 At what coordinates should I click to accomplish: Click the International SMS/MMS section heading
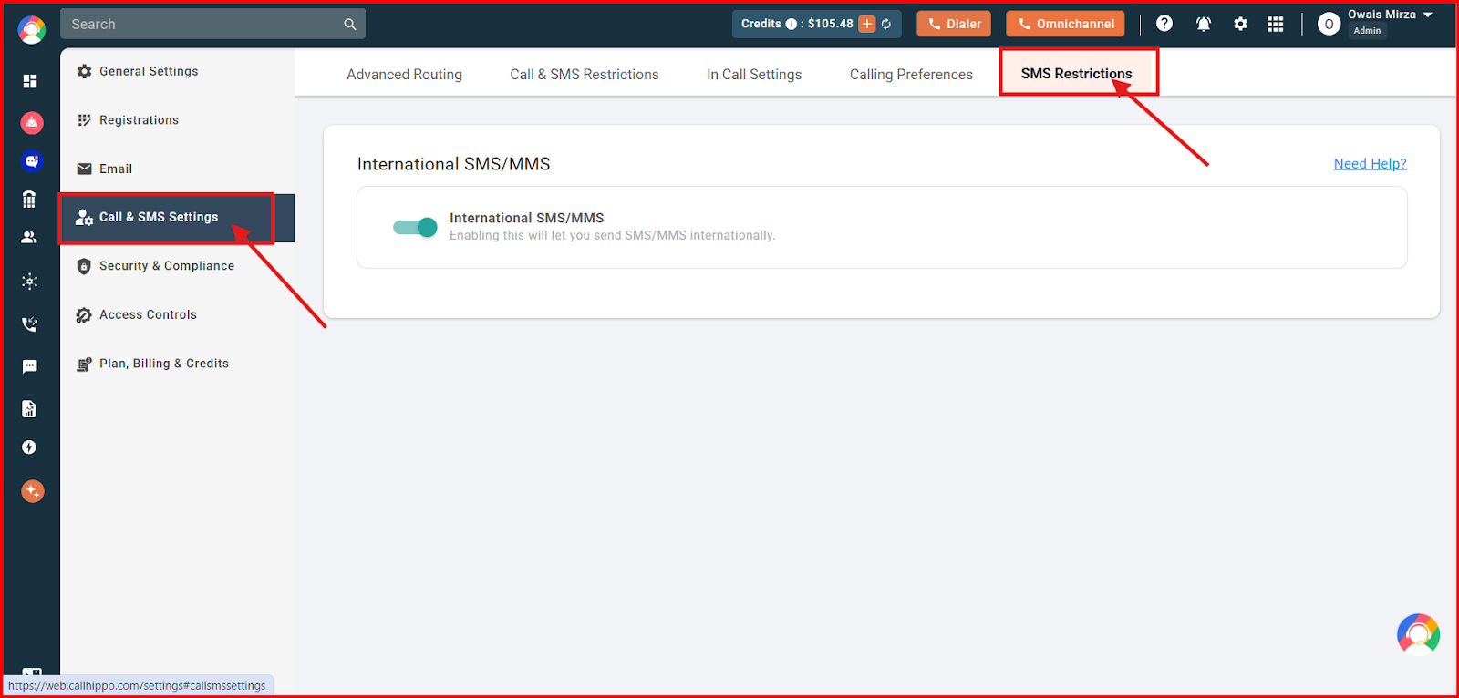[453, 164]
